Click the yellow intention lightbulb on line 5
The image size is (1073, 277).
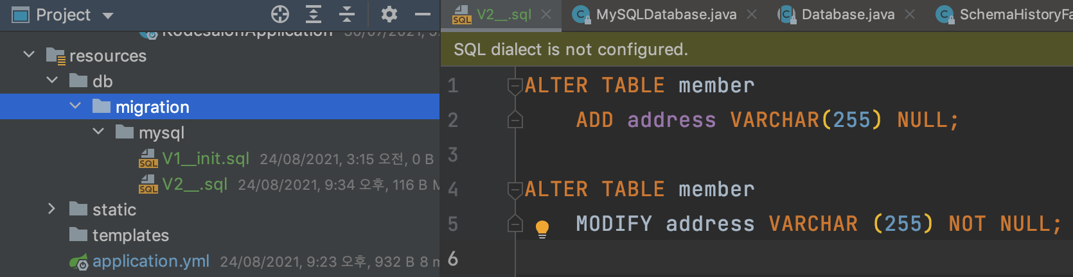542,228
